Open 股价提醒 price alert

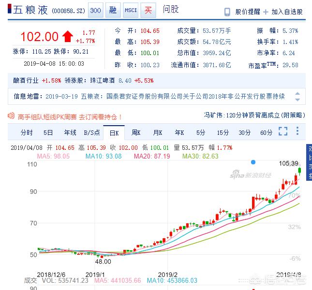click(248, 12)
